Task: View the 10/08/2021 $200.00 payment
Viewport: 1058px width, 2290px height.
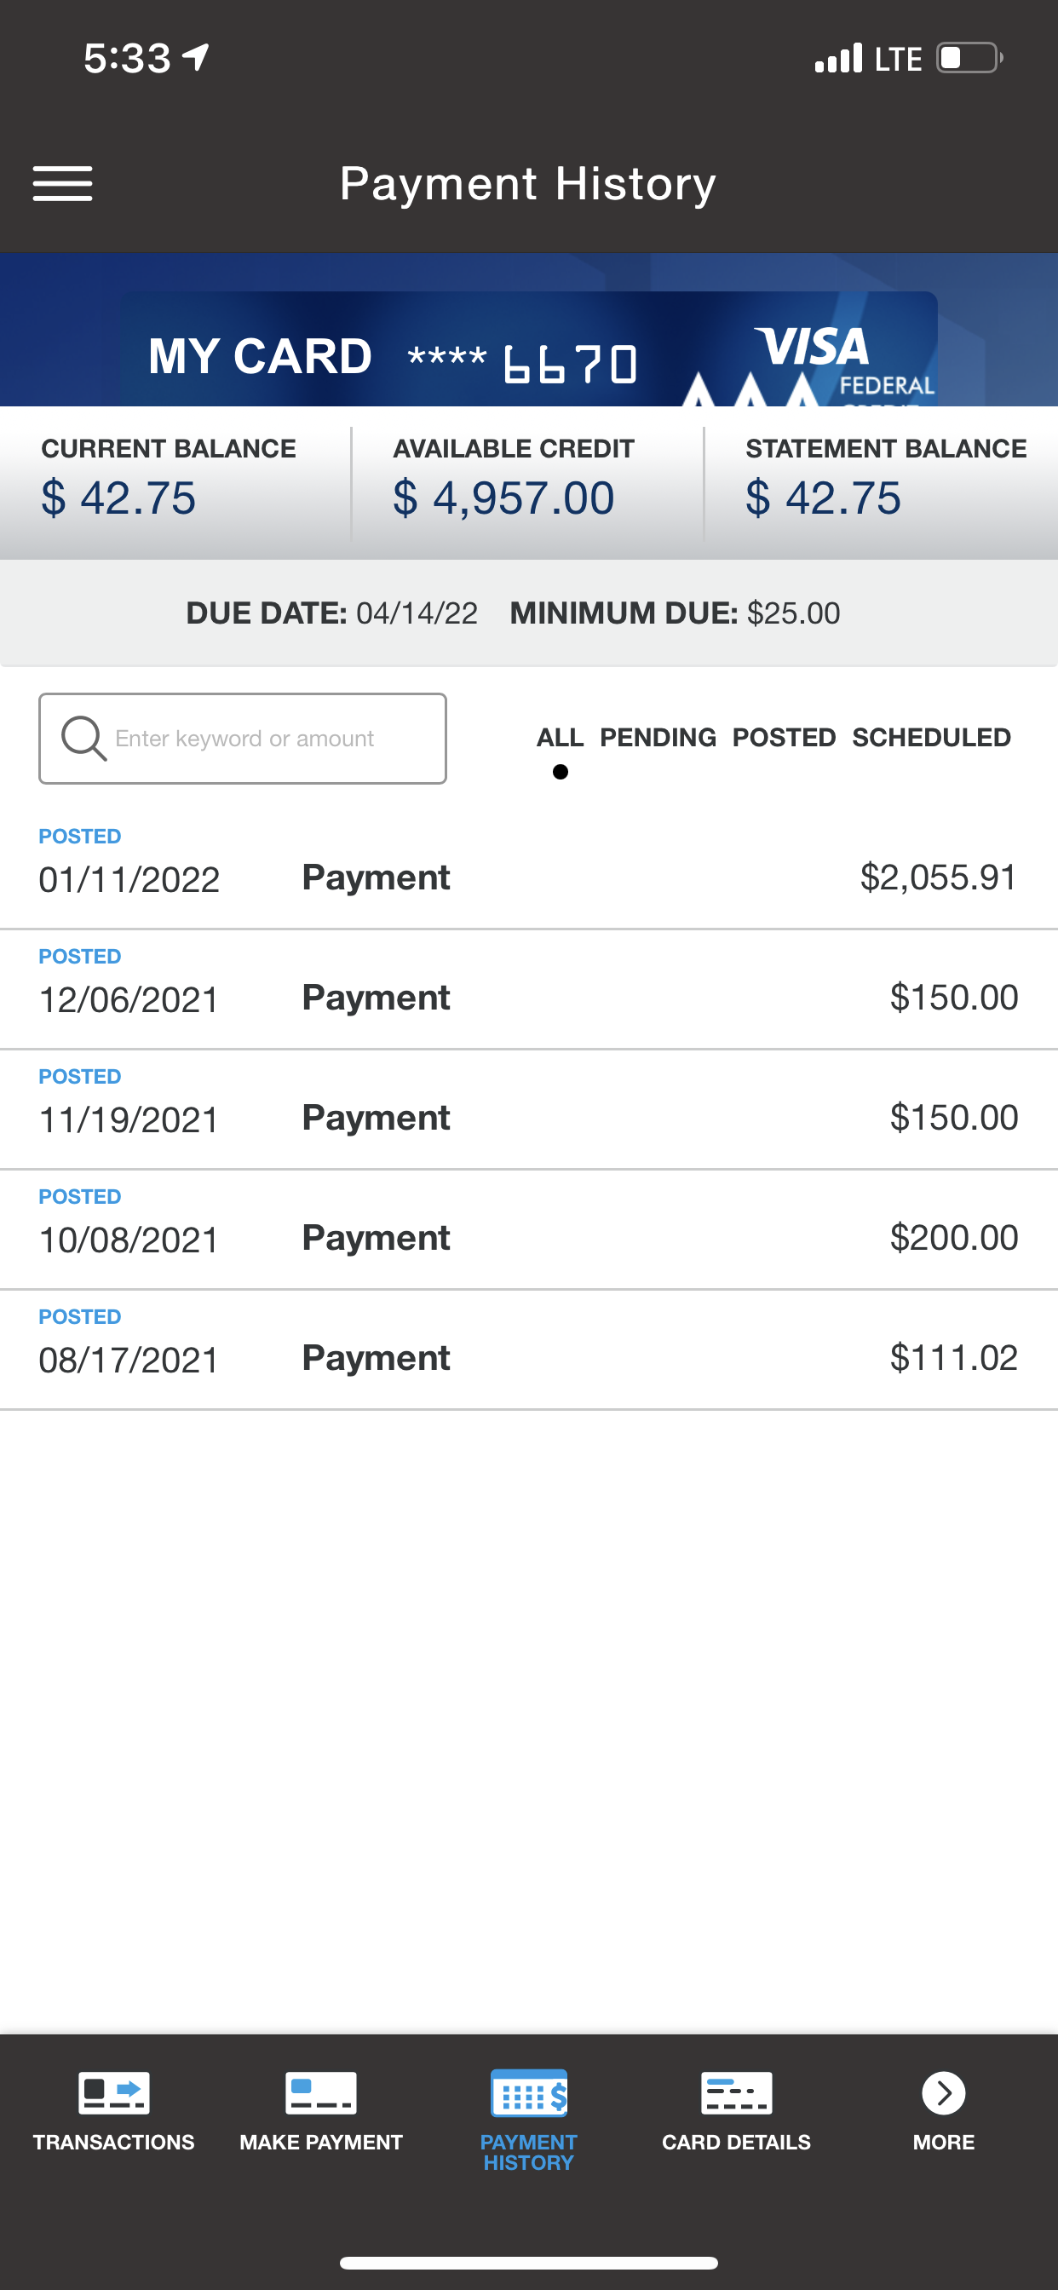Action: (529, 1229)
